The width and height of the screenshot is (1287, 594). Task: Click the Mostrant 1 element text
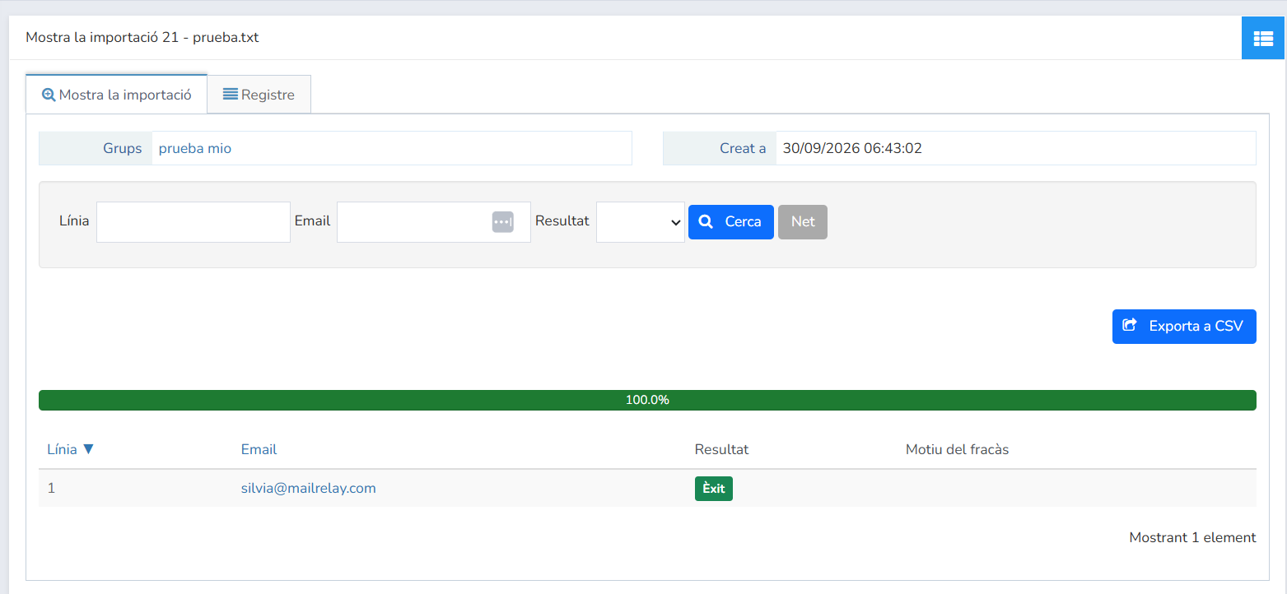point(1192,537)
